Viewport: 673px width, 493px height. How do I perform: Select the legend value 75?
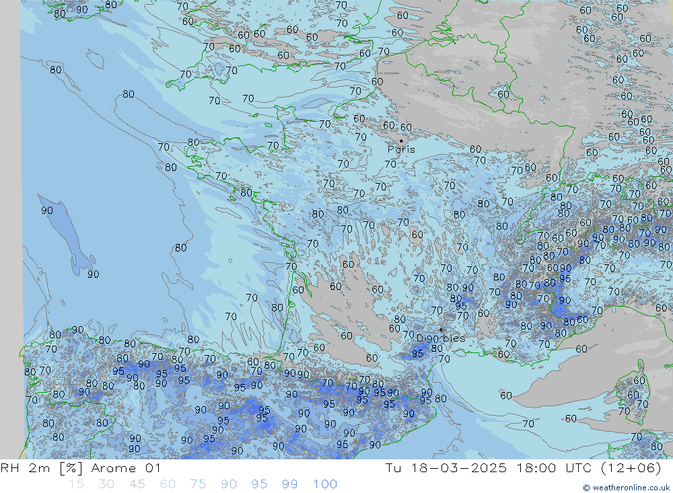click(199, 484)
